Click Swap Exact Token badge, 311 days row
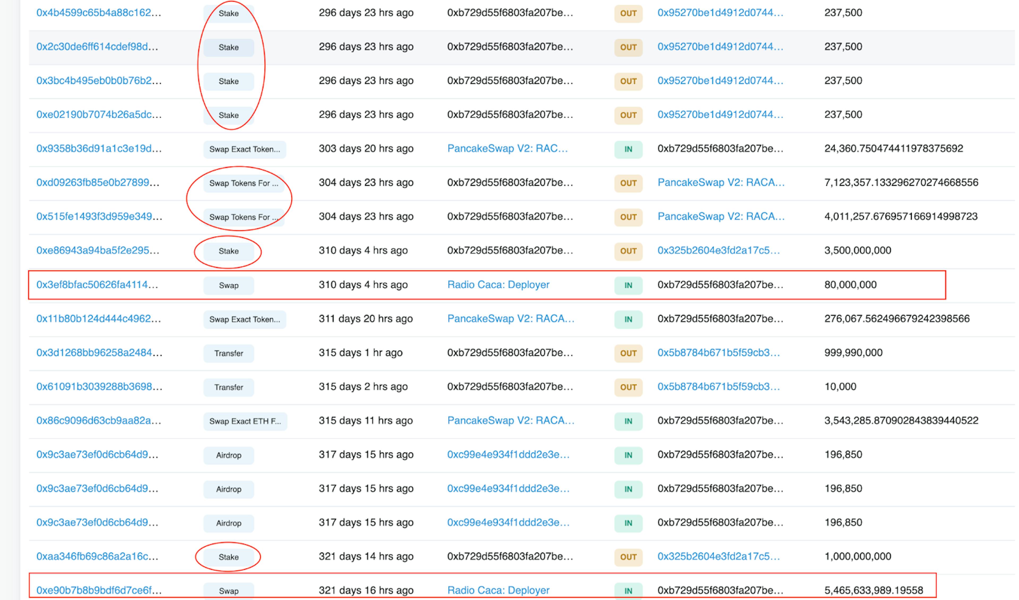 tap(245, 320)
